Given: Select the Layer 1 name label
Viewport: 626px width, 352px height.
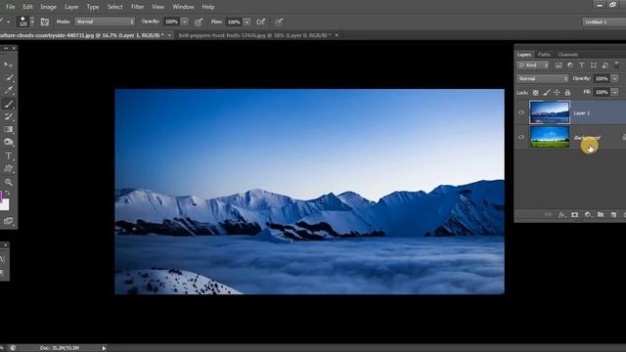Looking at the screenshot, I should tap(581, 113).
